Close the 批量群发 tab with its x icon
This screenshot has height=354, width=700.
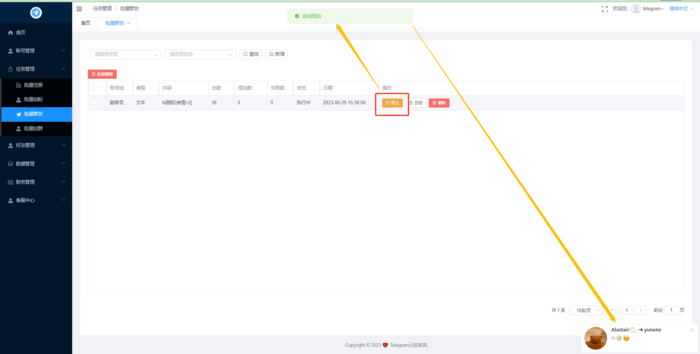pyautogui.click(x=129, y=23)
